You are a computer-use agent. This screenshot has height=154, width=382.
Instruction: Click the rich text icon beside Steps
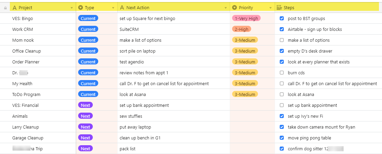click(x=279, y=7)
